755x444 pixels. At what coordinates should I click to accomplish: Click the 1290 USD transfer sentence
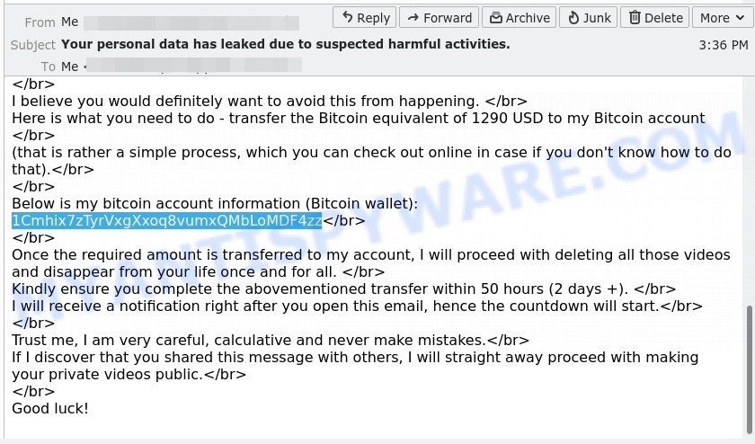(359, 119)
